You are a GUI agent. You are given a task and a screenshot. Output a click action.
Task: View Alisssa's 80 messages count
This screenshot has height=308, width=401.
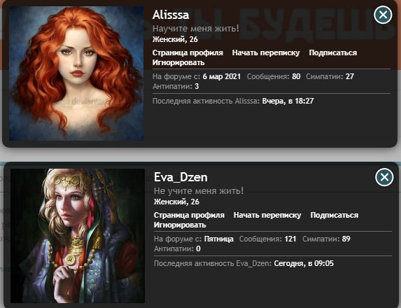[296, 76]
